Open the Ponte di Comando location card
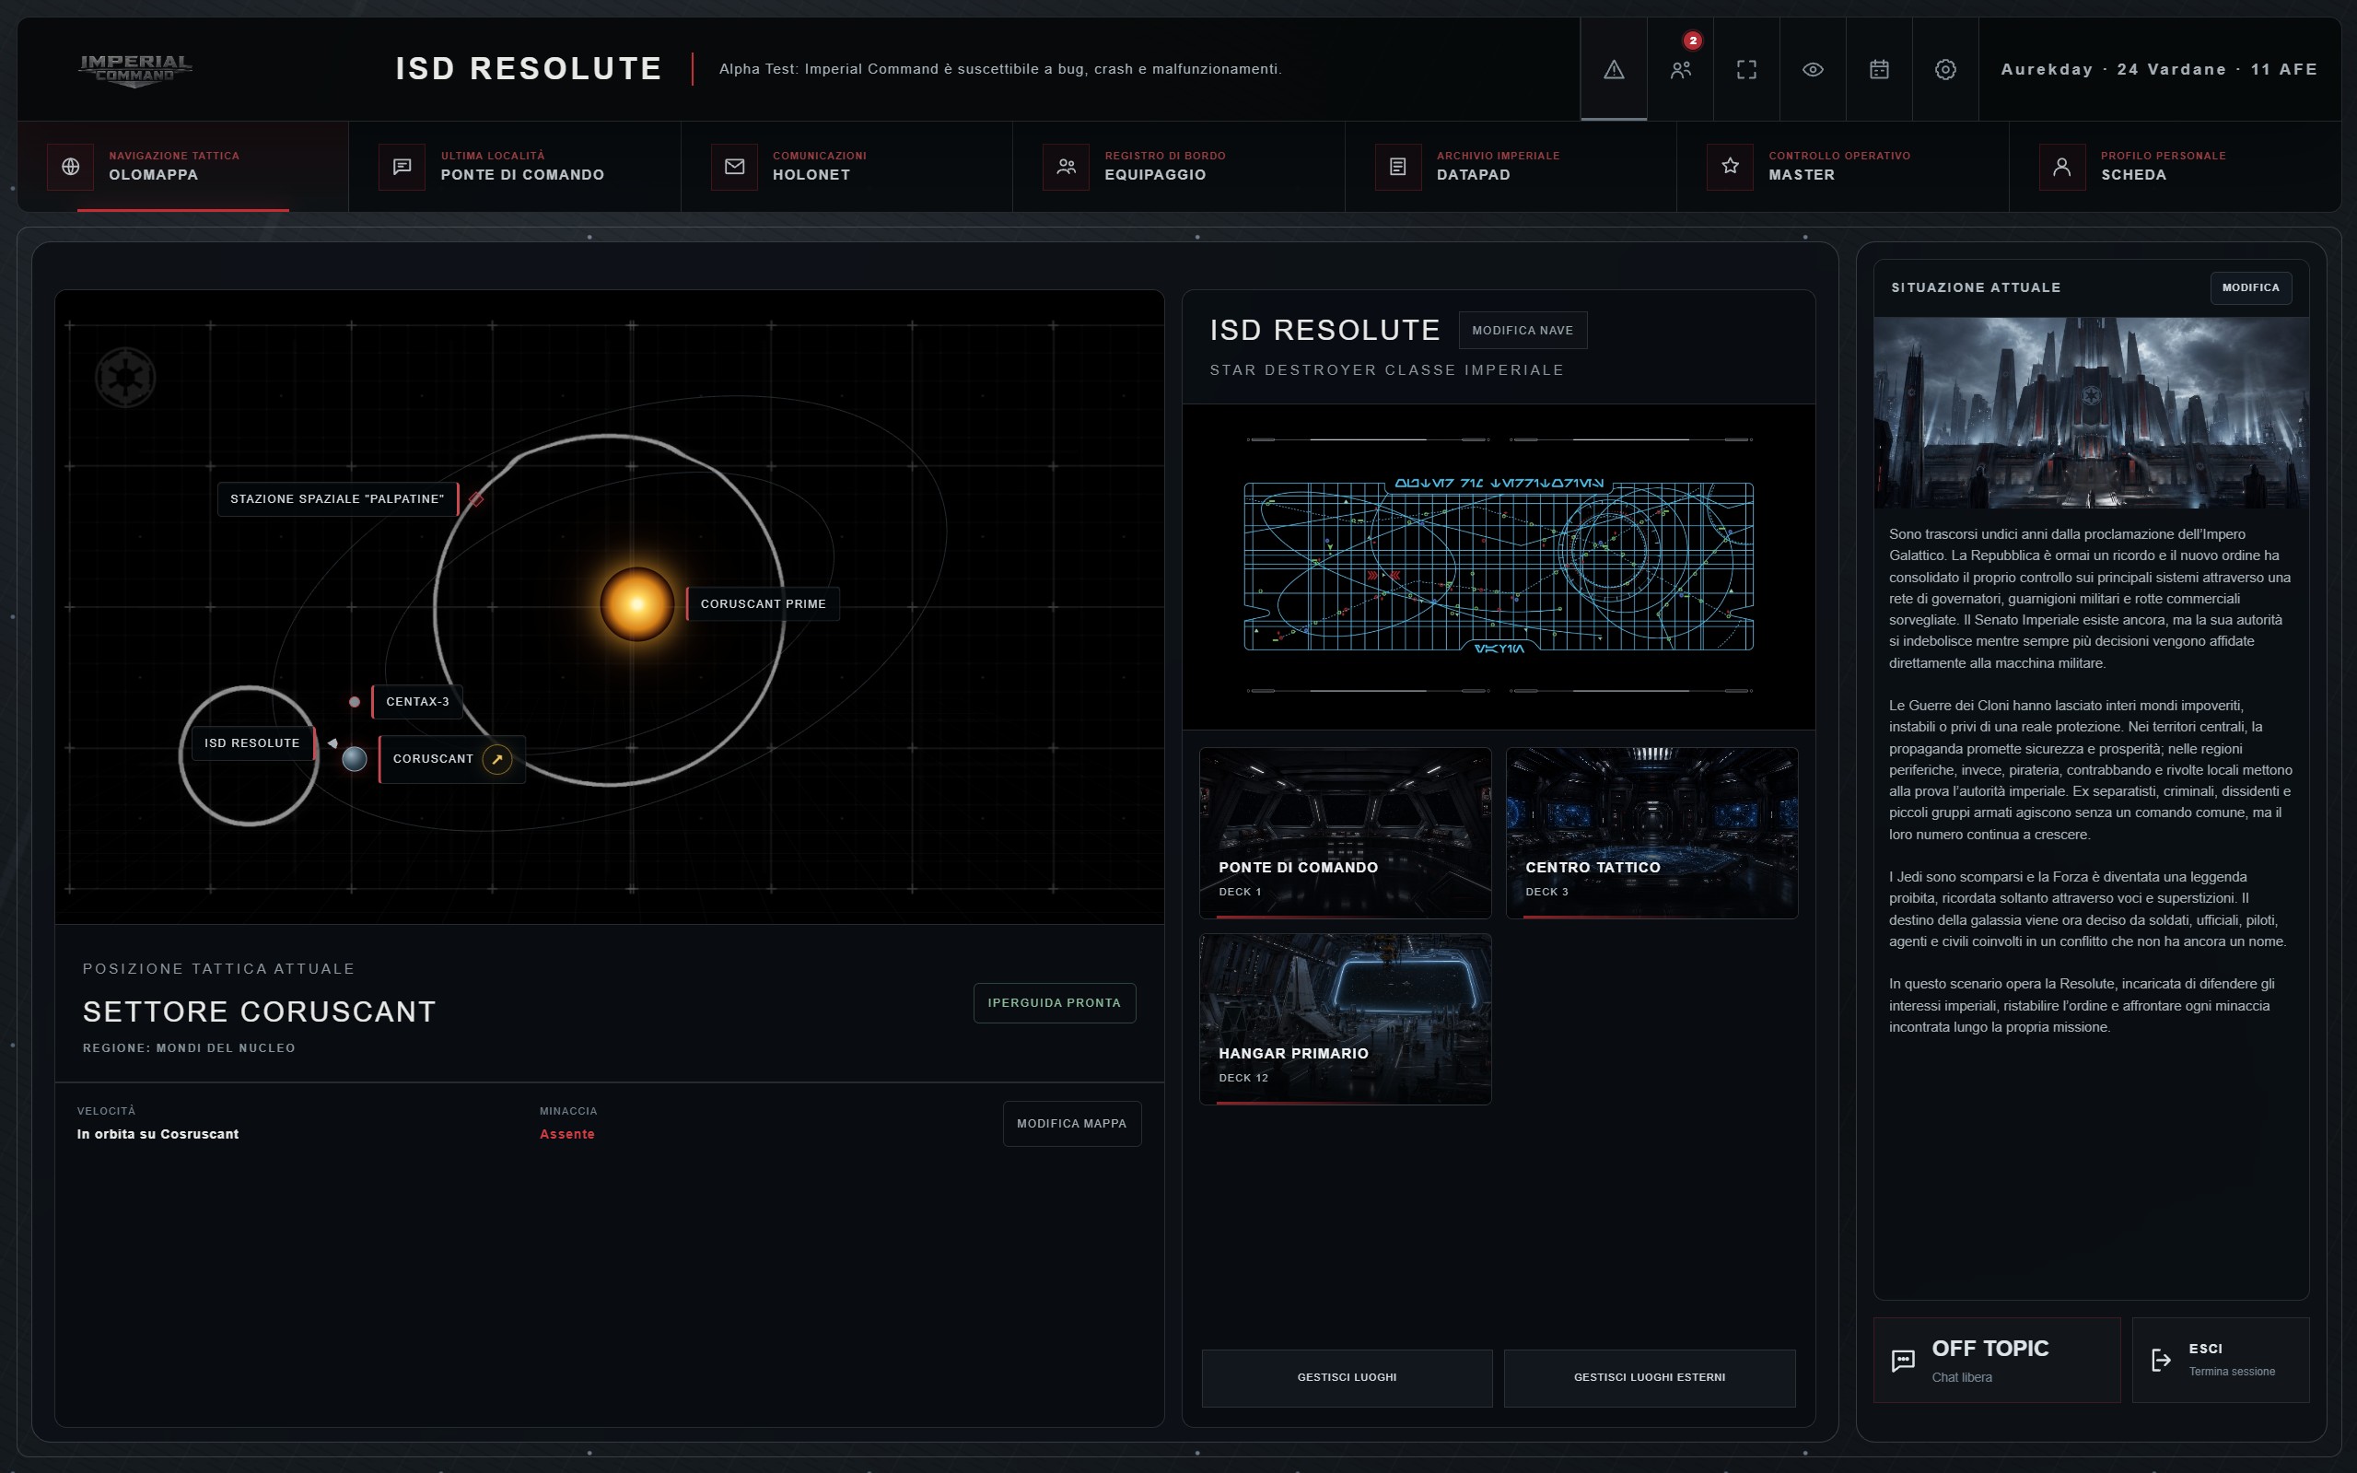Viewport: 2357px width, 1473px height. click(1345, 833)
